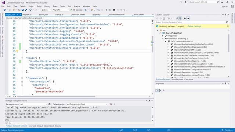Open the Build menu
Viewport: 235px width, 132px height.
[x=39, y=6]
